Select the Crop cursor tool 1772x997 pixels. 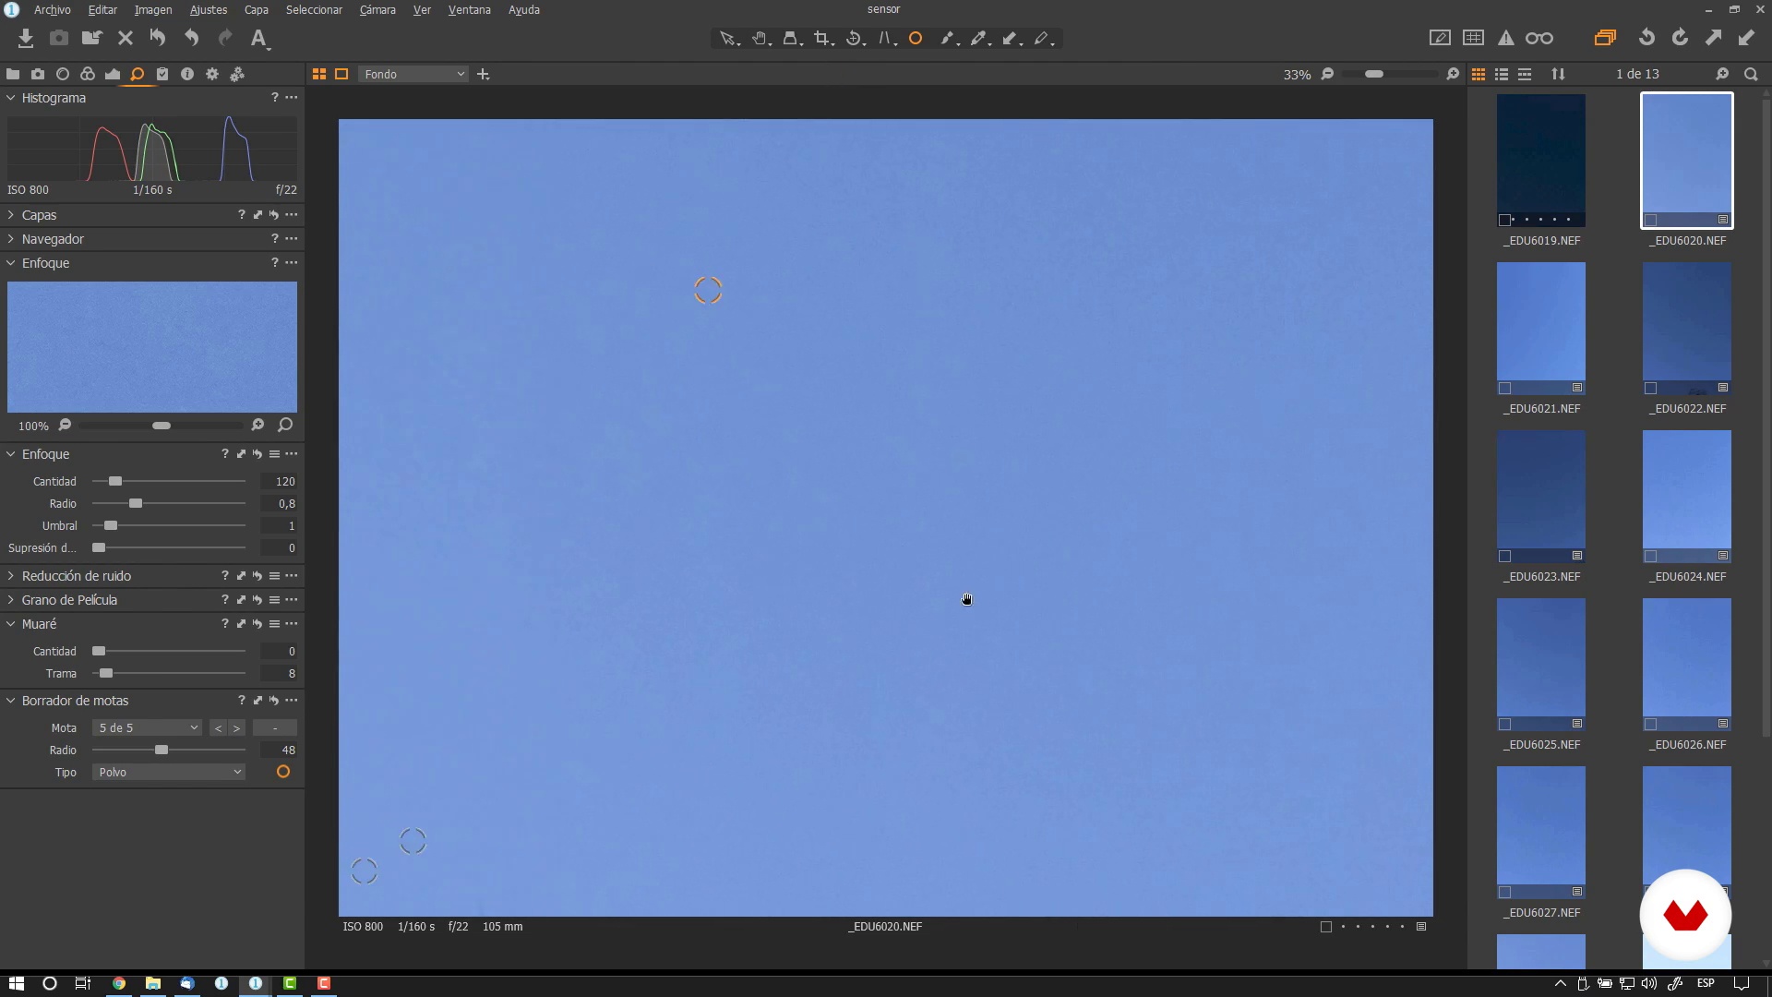click(822, 38)
